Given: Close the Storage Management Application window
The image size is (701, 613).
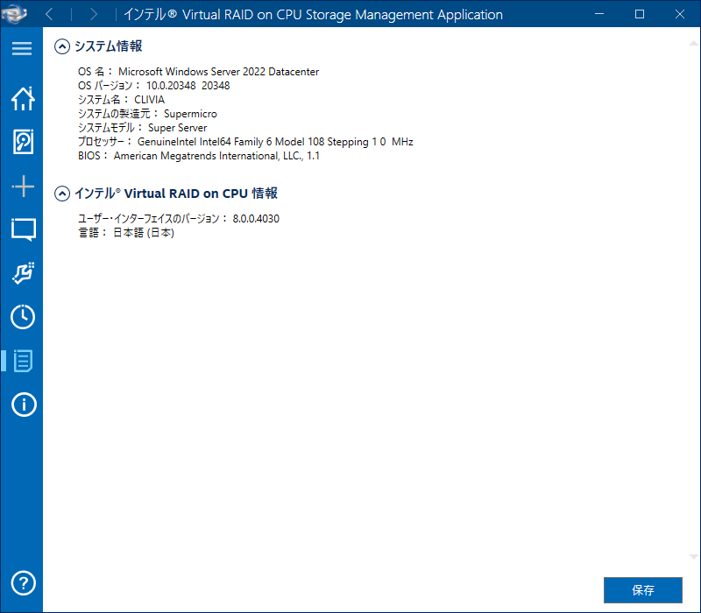Looking at the screenshot, I should [679, 14].
